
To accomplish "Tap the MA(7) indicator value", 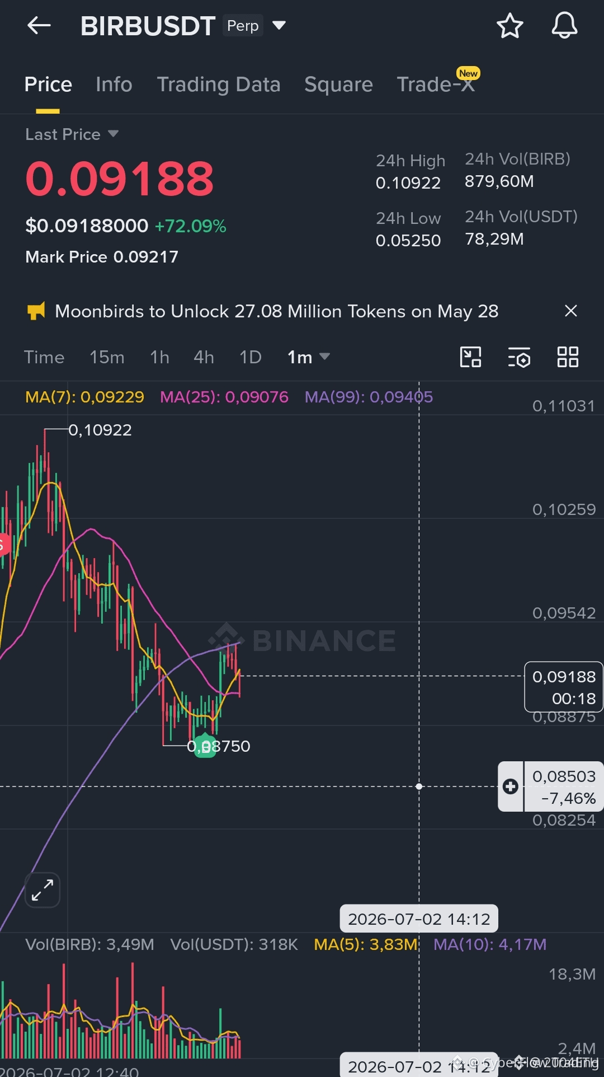I will click(x=84, y=397).
